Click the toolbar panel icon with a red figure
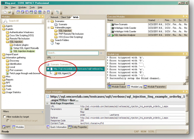Screen dimensions: 194x139 27,12
